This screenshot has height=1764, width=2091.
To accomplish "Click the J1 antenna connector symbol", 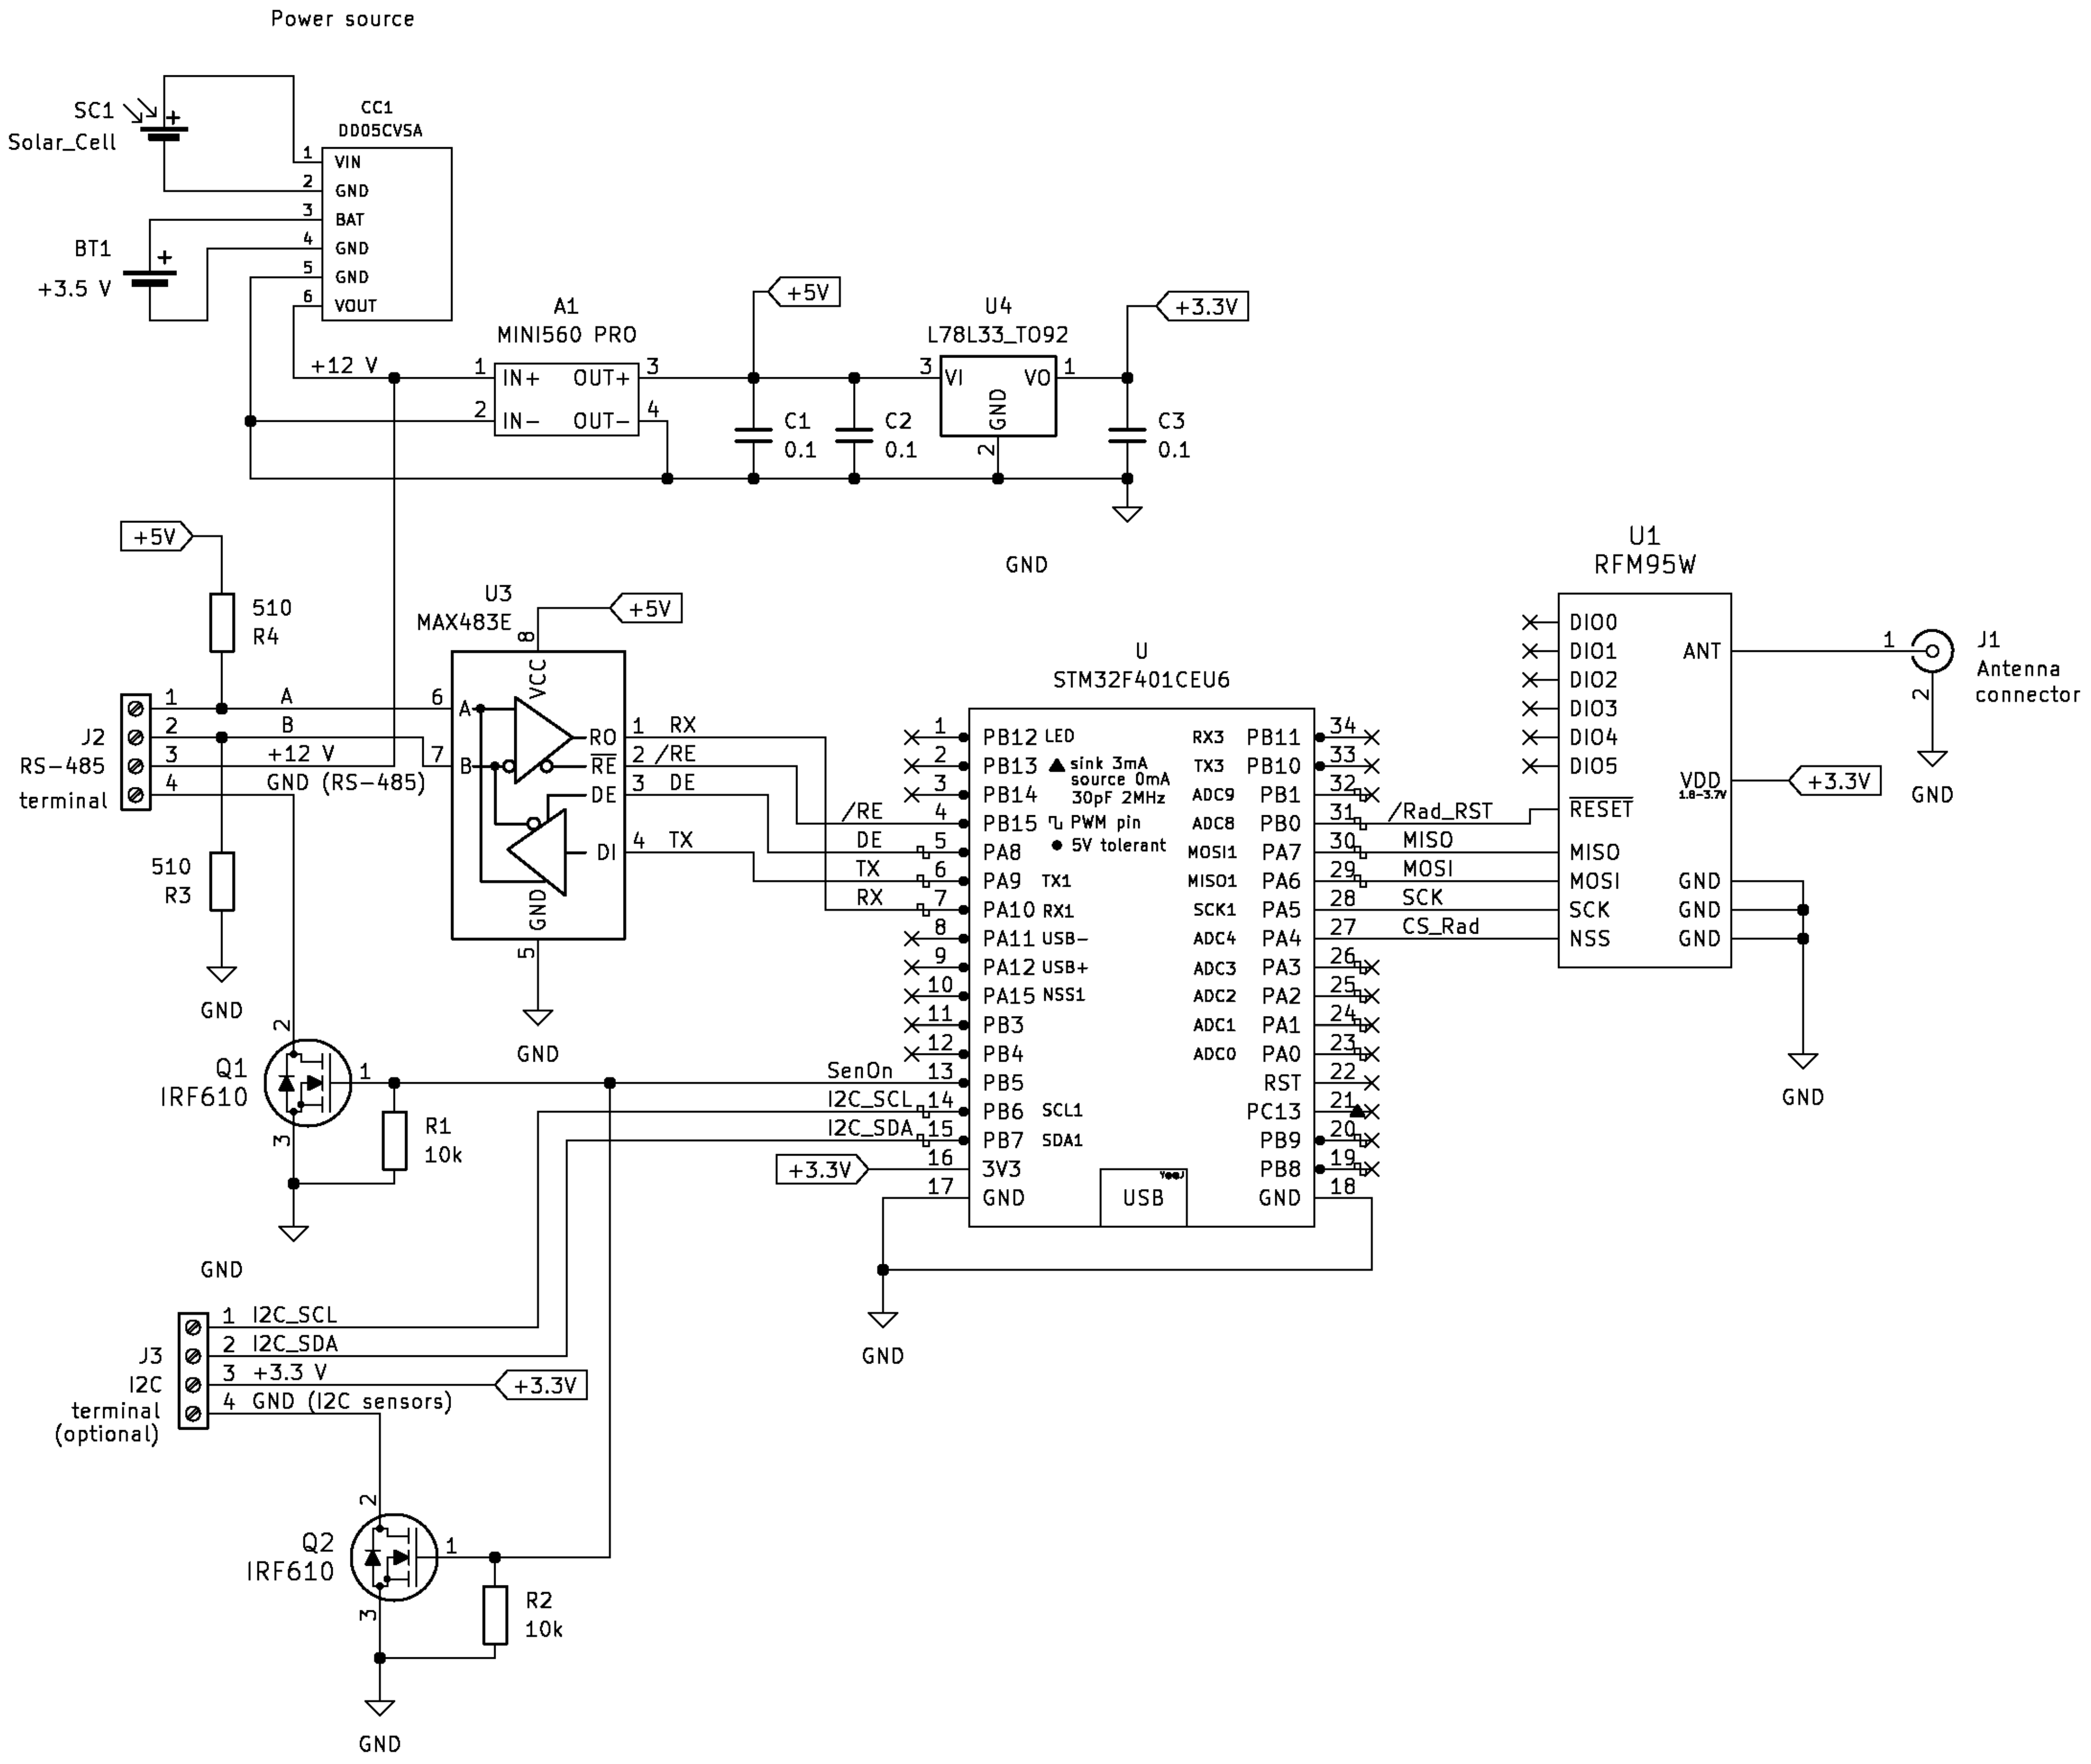I will point(1932,651).
